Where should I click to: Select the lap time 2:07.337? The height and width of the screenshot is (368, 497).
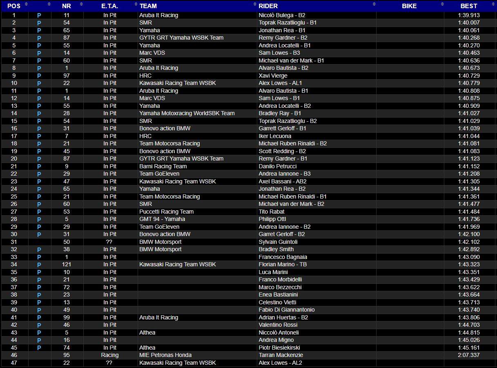pos(469,355)
